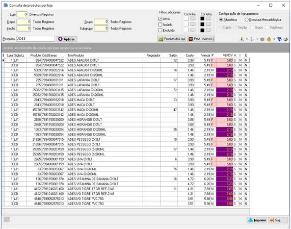
Task: Click the hierarchy structure toolbar icon
Action: pyautogui.click(x=242, y=39)
